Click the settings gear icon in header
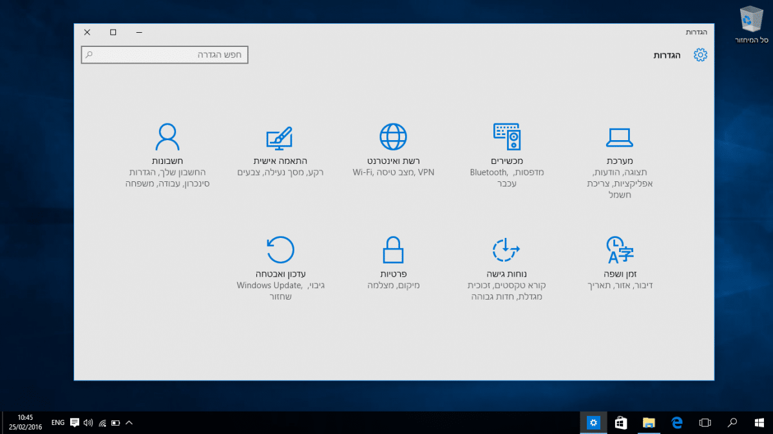773x434 pixels. pyautogui.click(x=700, y=55)
